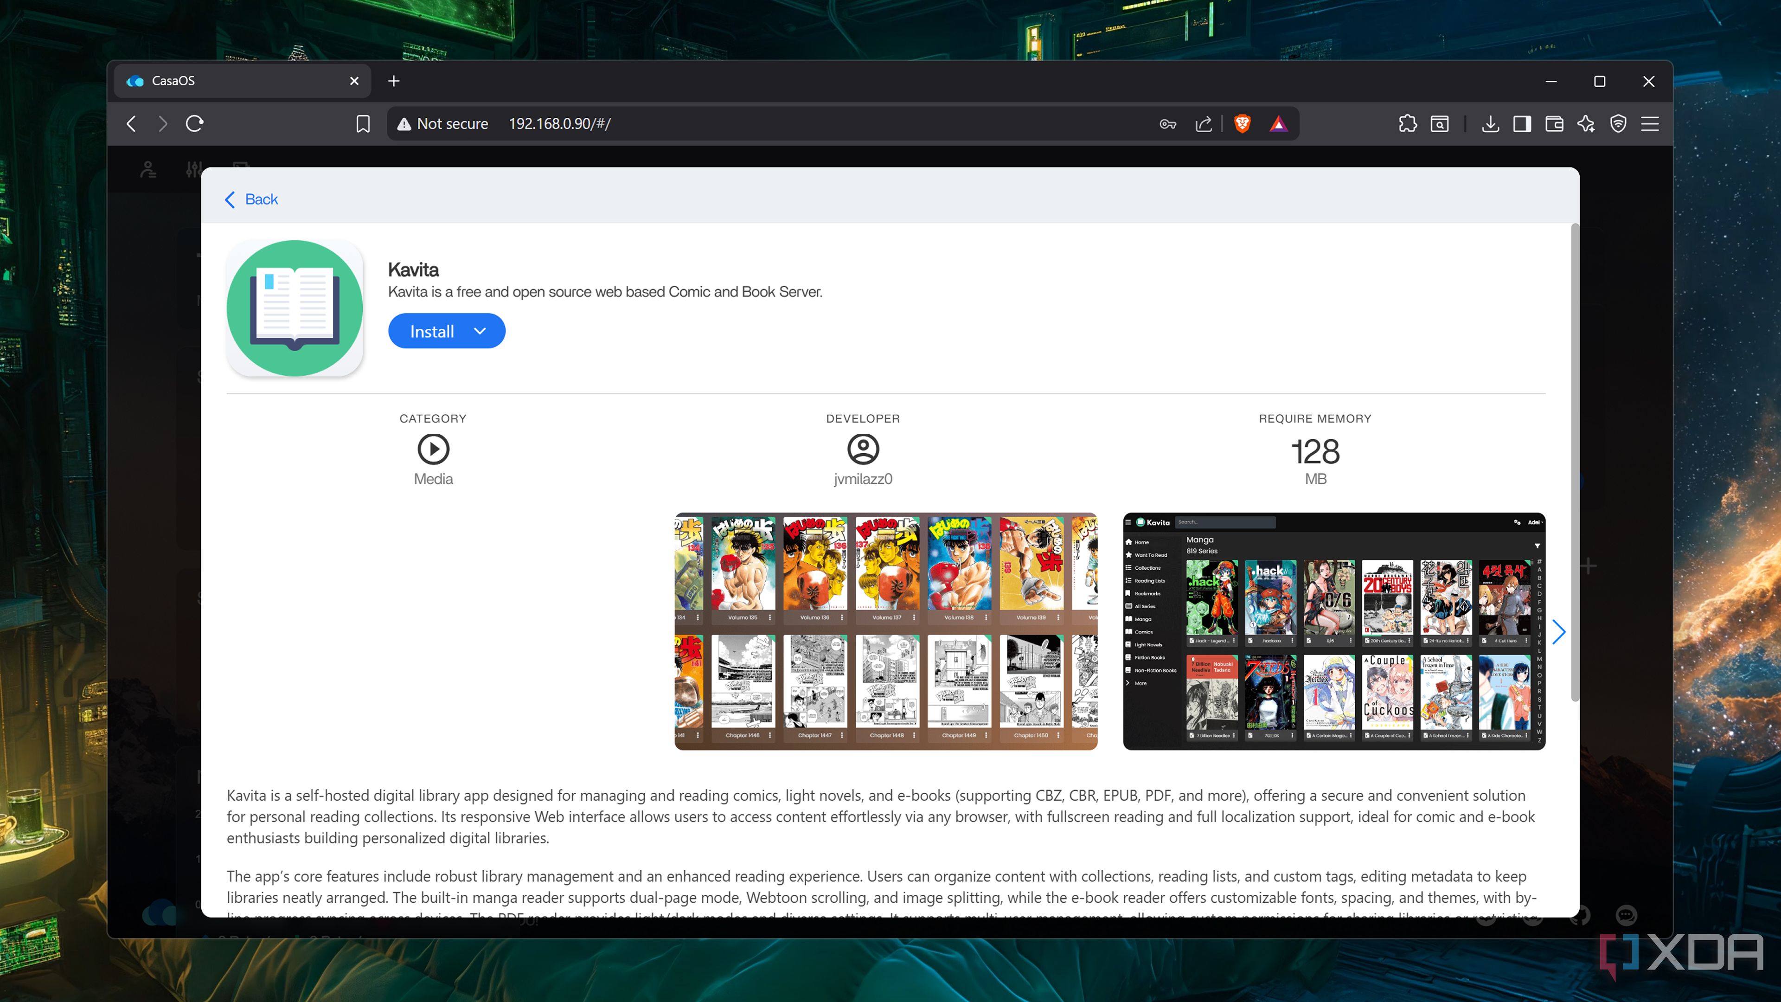Click the app detail vertical scrollbar
Image resolution: width=1781 pixels, height=1002 pixels.
tap(1575, 462)
